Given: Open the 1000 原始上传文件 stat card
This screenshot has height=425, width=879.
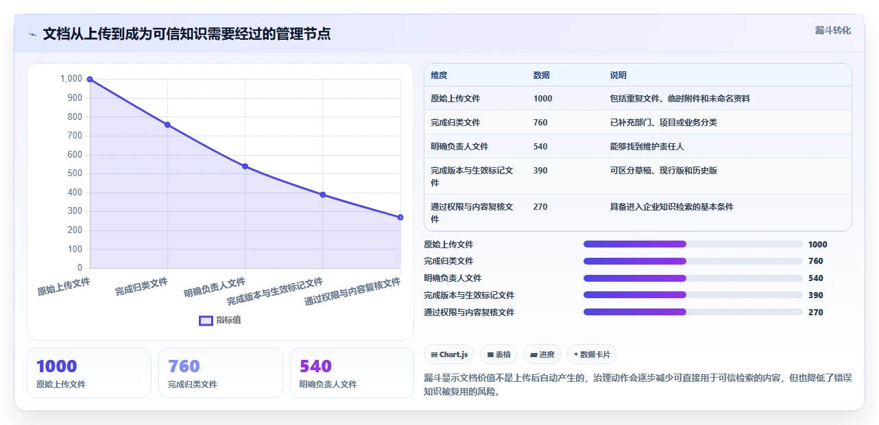Looking at the screenshot, I should (89, 373).
